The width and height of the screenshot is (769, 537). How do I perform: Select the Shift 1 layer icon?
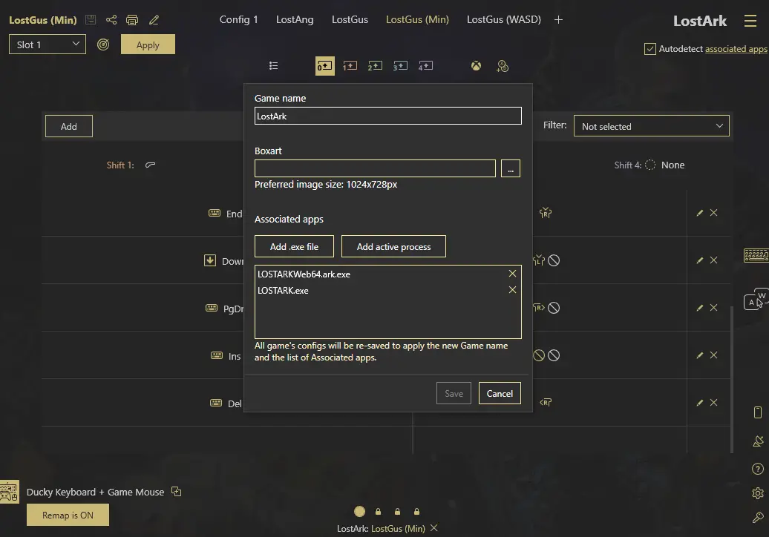350,66
